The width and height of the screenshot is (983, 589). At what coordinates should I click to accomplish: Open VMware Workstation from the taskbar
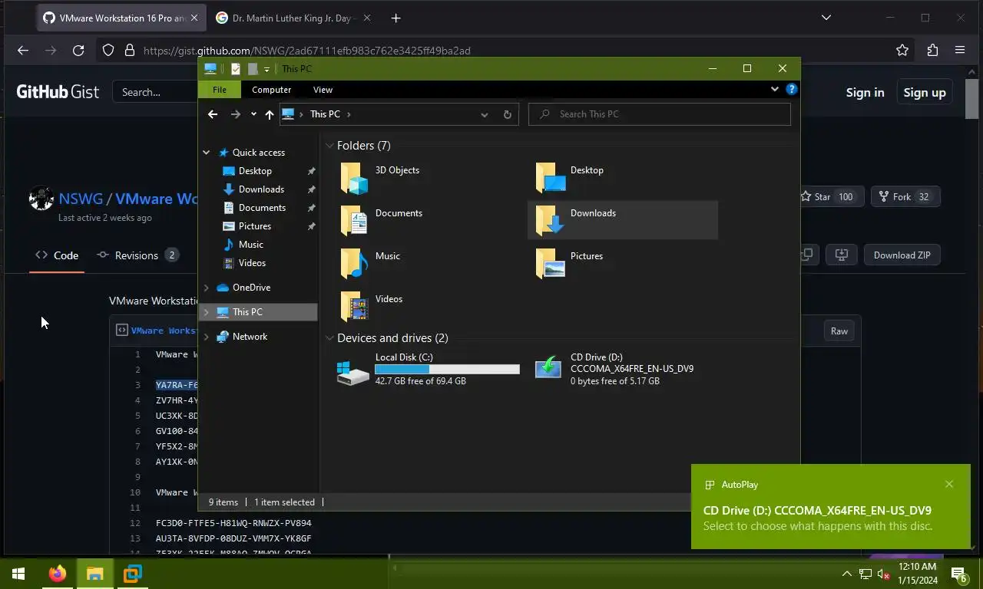(133, 573)
